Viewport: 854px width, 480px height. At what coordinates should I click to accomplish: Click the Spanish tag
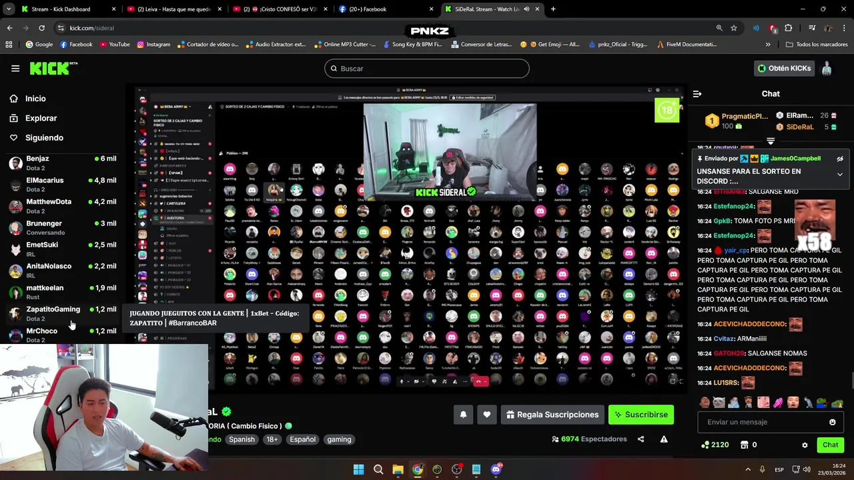[242, 439]
